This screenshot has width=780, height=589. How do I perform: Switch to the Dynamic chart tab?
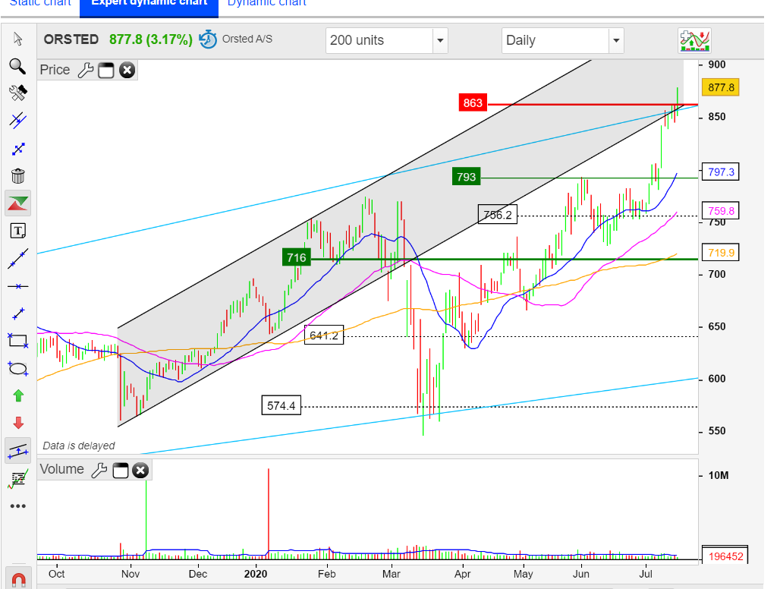(267, 4)
